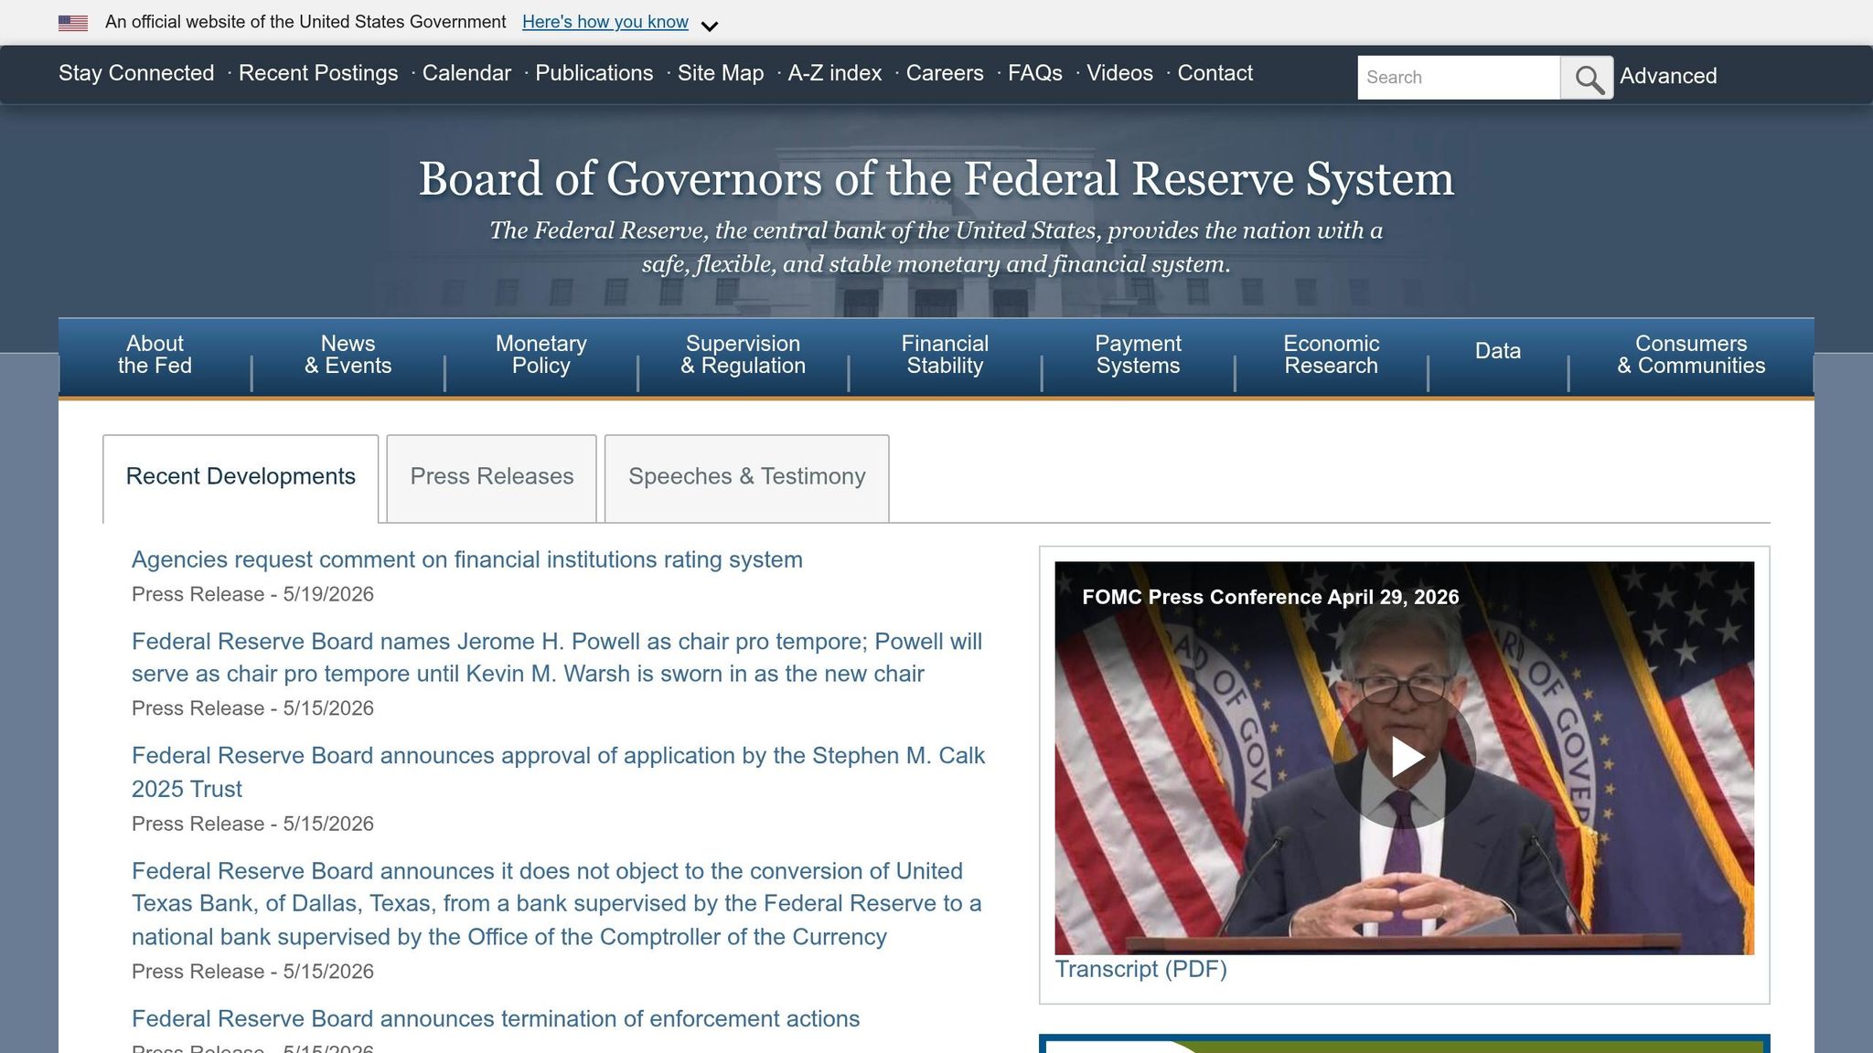Open the Stephen M. Calk 2025 Trust release
Image resolution: width=1873 pixels, height=1053 pixels.
tap(558, 772)
